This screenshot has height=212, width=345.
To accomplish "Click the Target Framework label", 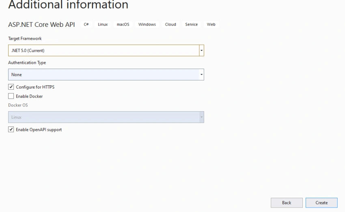I will [x=25, y=39].
